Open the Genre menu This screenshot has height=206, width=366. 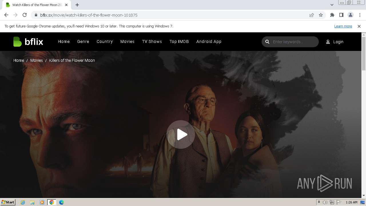[83, 41]
